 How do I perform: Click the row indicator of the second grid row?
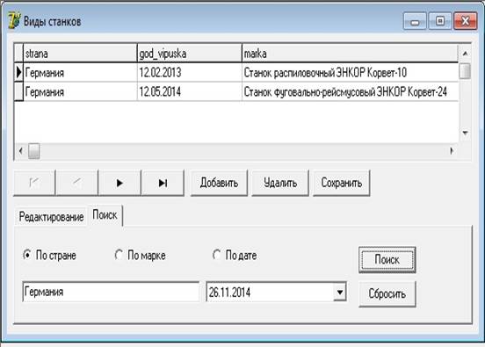18,92
